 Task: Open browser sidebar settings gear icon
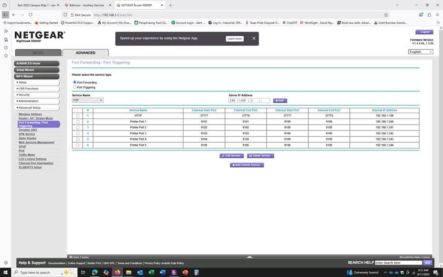point(6,263)
